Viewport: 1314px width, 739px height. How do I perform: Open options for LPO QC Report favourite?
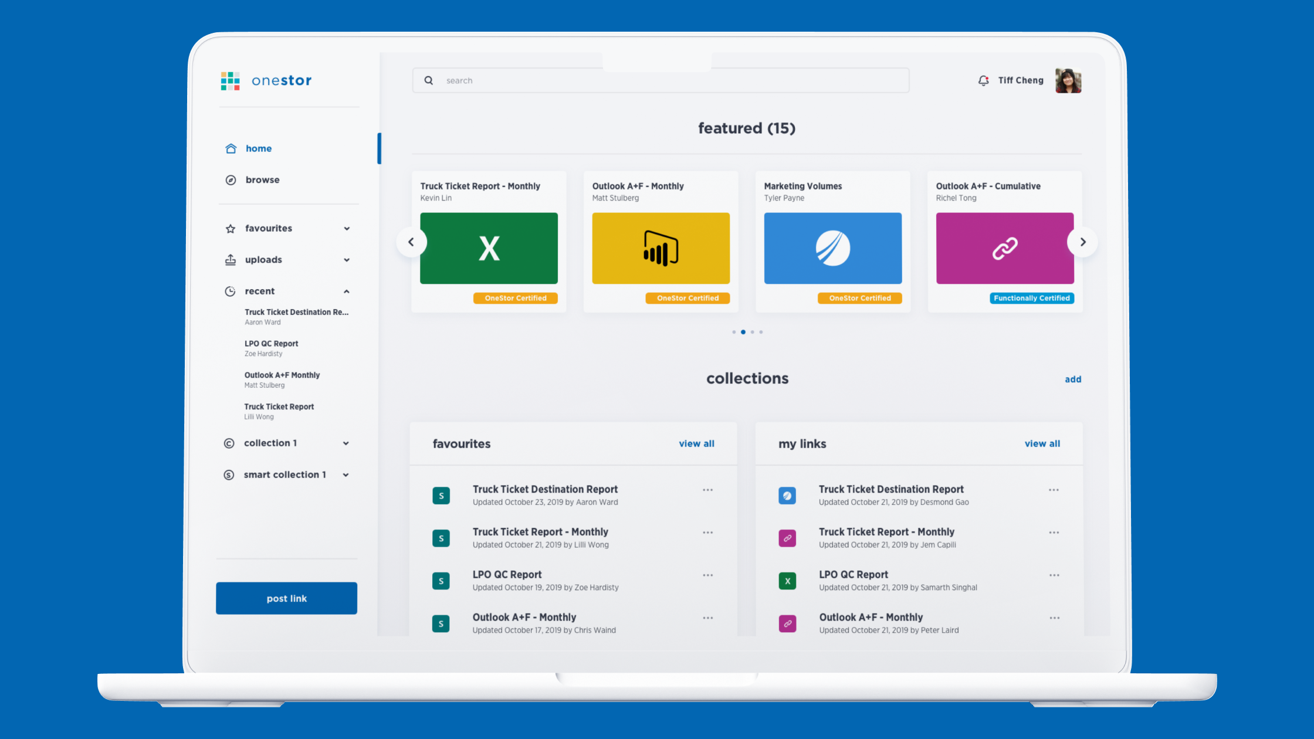[x=707, y=575]
